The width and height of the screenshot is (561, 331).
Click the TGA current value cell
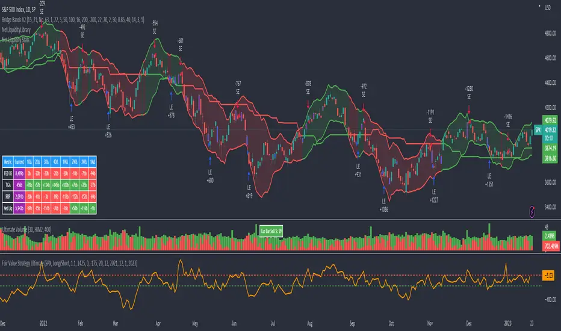pyautogui.click(x=19, y=185)
